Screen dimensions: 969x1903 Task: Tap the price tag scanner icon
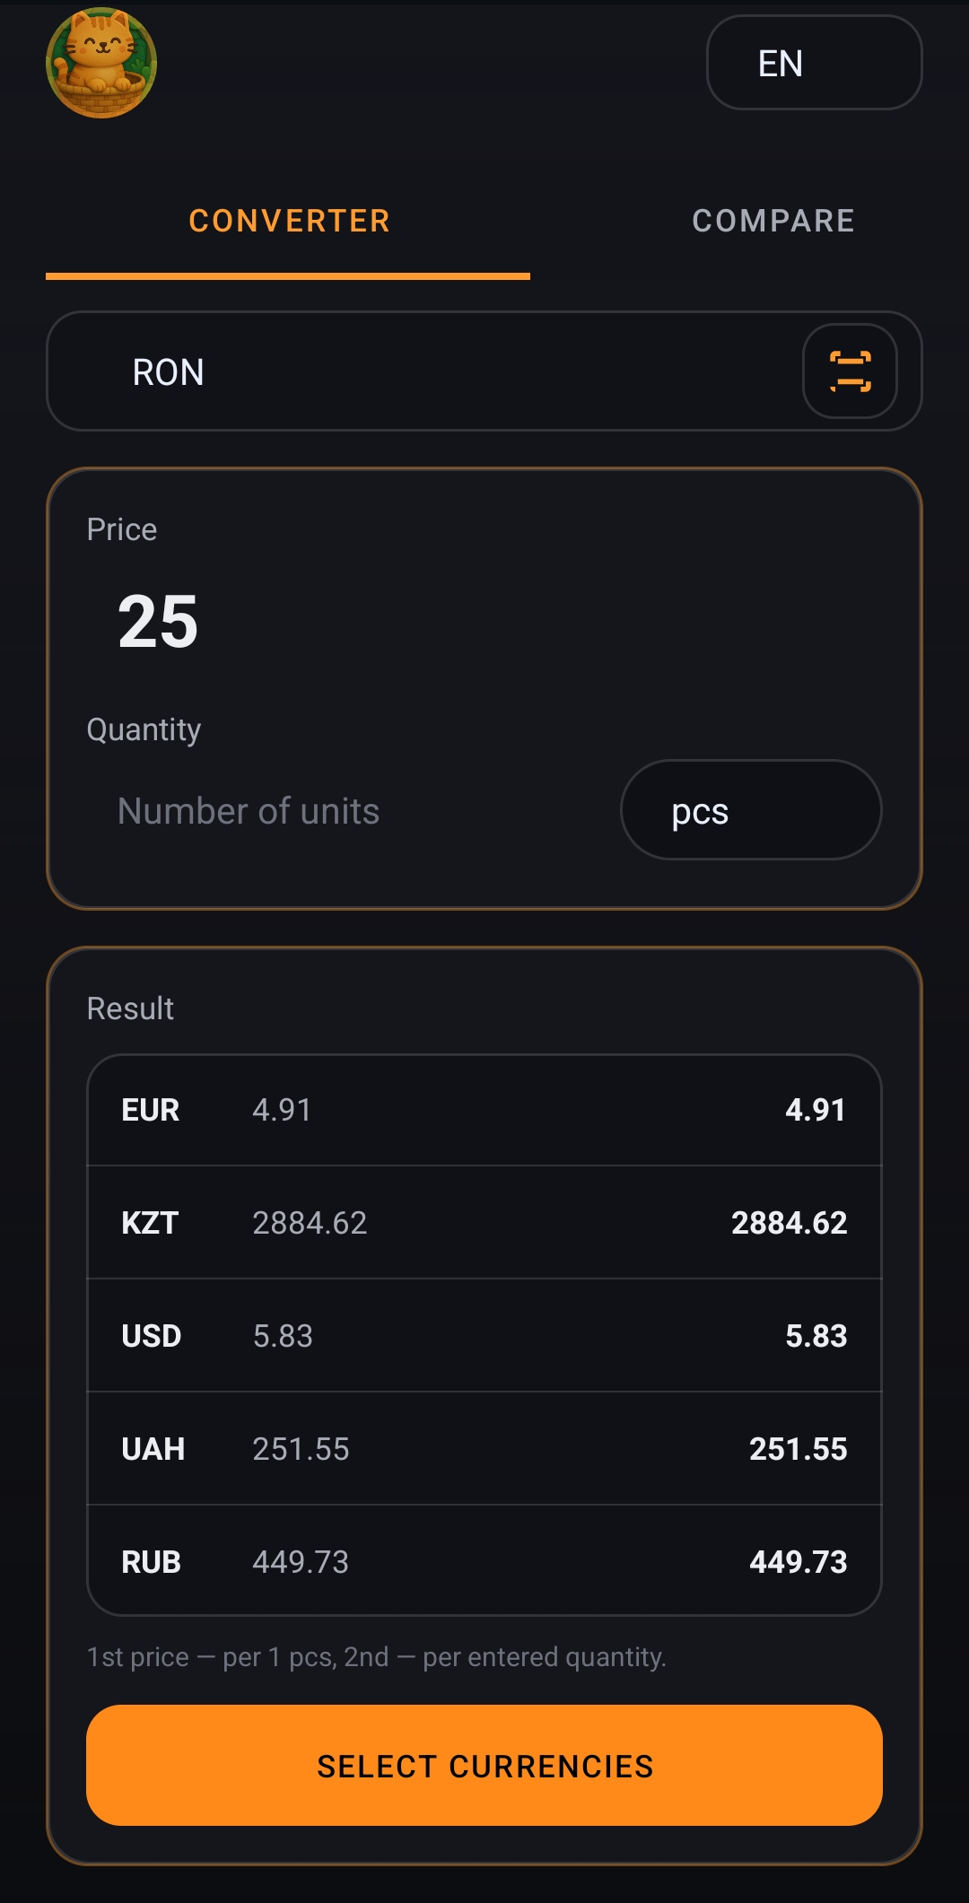pyautogui.click(x=850, y=371)
